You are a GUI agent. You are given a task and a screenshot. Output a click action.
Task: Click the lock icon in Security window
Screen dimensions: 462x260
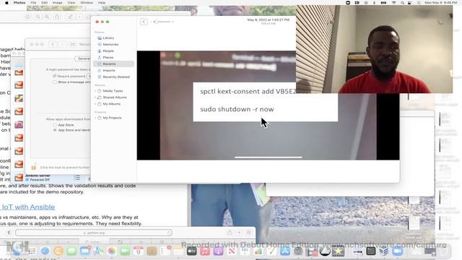(34, 167)
